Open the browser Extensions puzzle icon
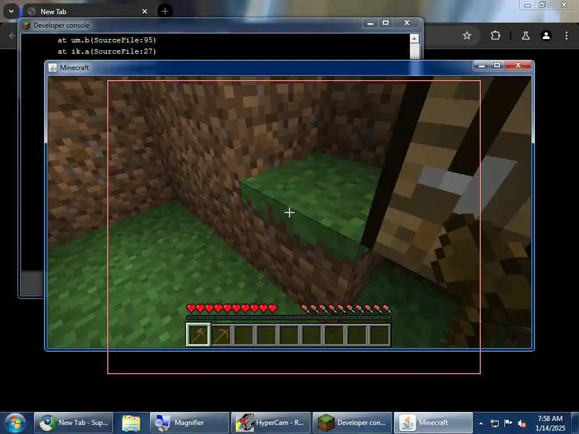 coord(495,36)
